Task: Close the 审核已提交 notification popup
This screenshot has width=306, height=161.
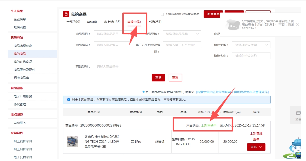Action: 297,25
